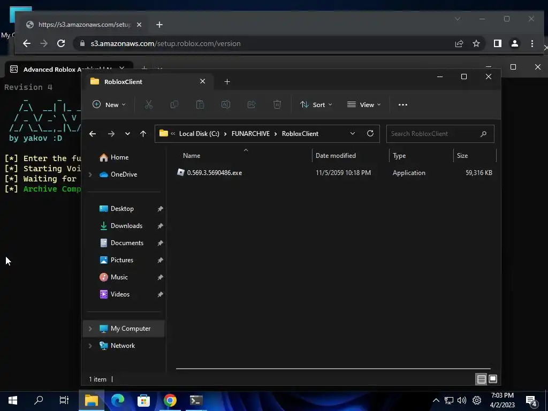548x411 pixels.
Task: Open a new Chrome tab
Action: (x=159, y=25)
